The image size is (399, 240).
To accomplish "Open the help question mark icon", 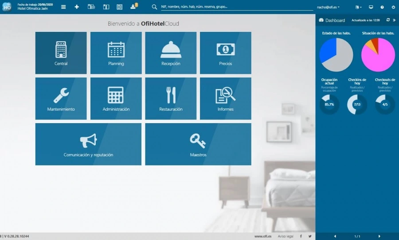I will tap(382, 7).
